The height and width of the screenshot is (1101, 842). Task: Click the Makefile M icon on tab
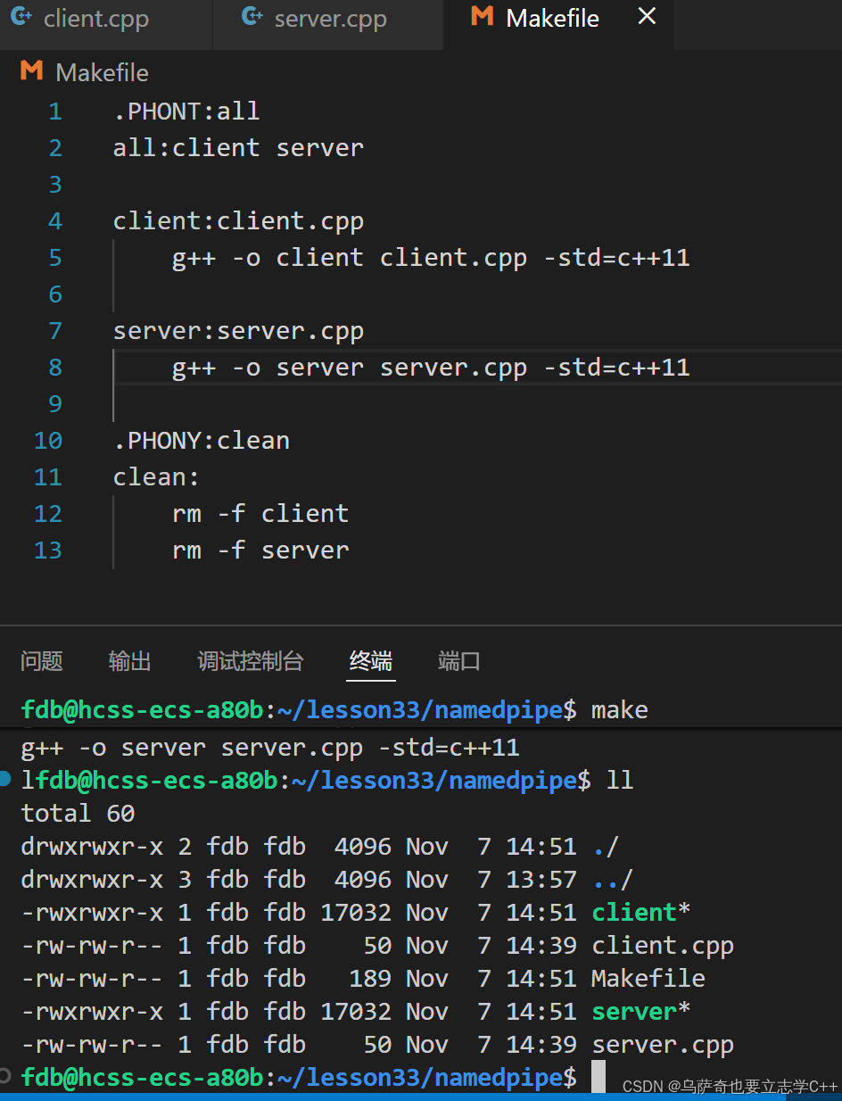[483, 16]
